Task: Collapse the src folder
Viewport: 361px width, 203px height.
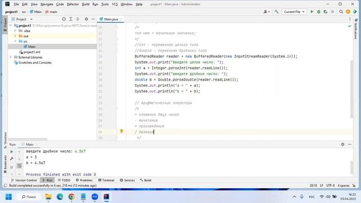Action: (15, 41)
